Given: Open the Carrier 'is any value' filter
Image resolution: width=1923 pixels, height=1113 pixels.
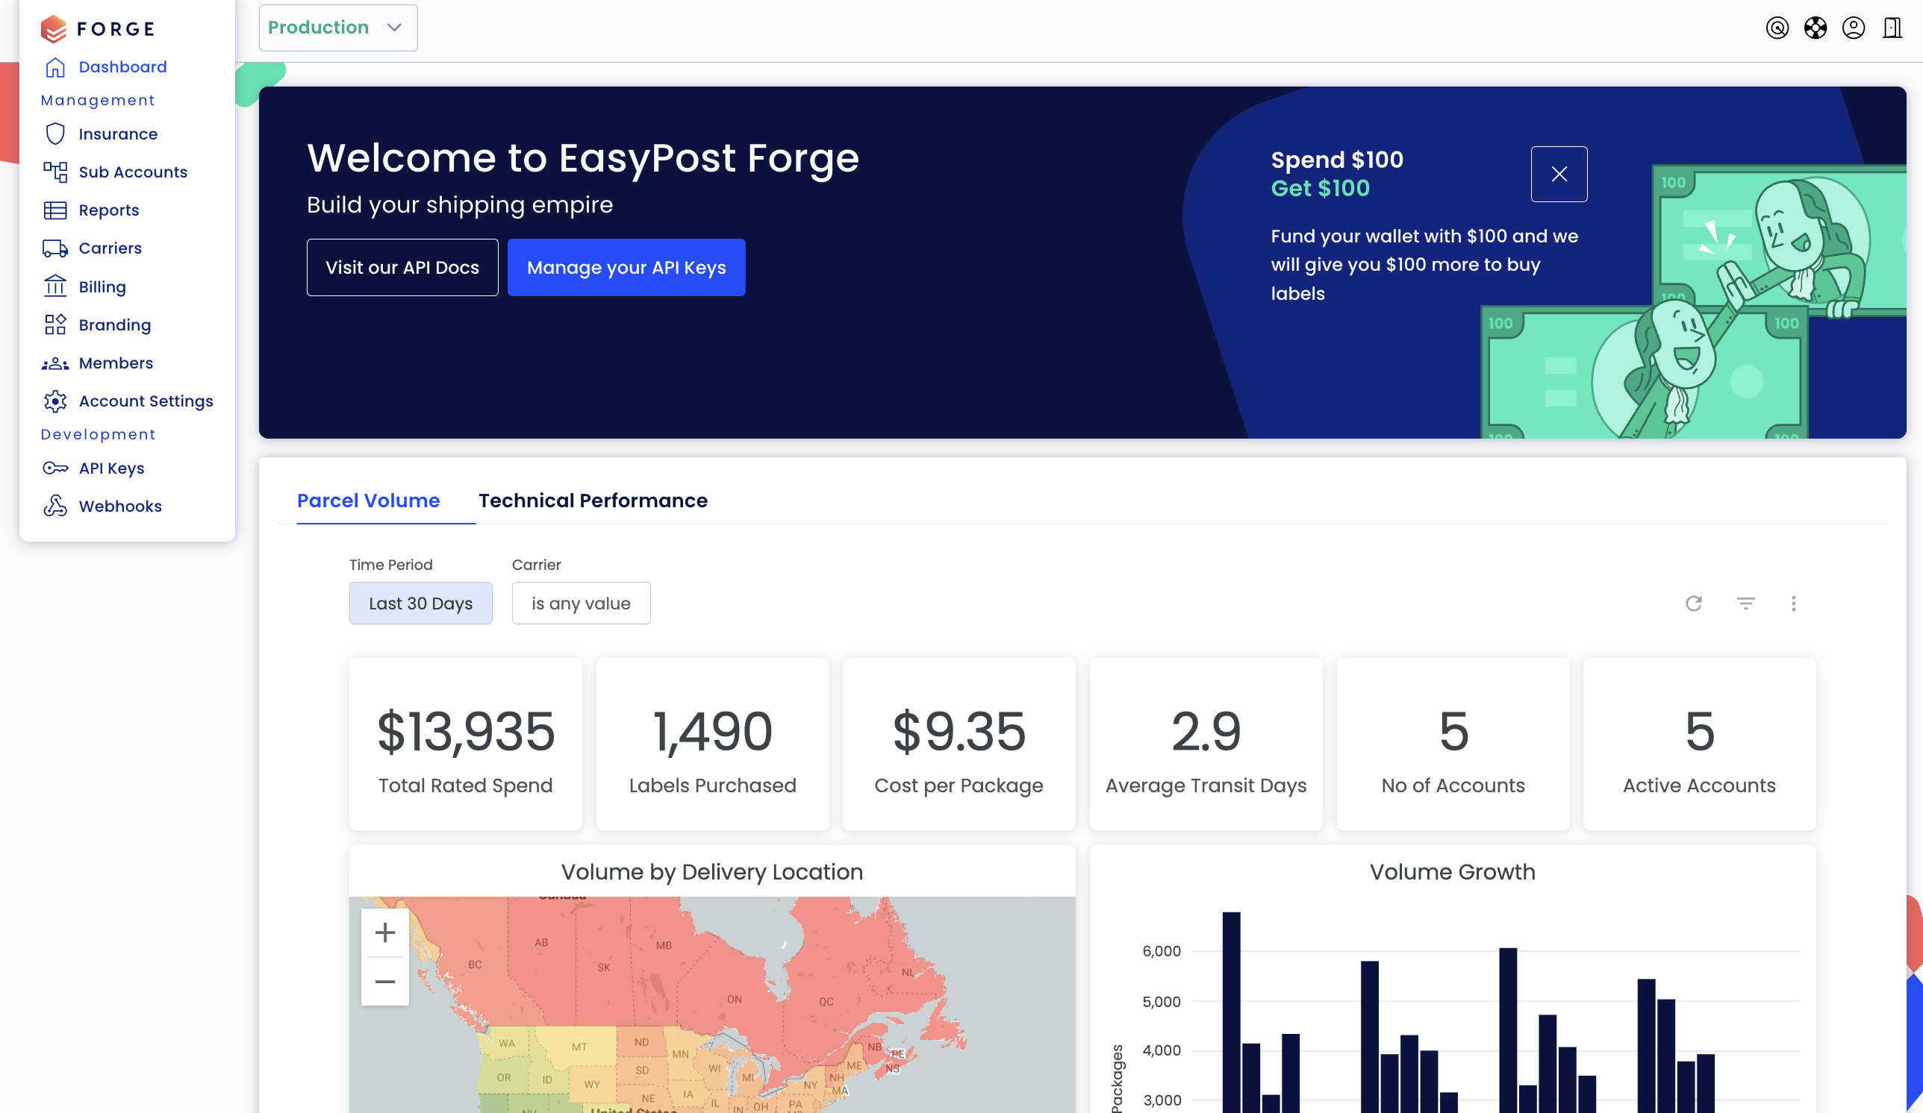Looking at the screenshot, I should point(581,603).
